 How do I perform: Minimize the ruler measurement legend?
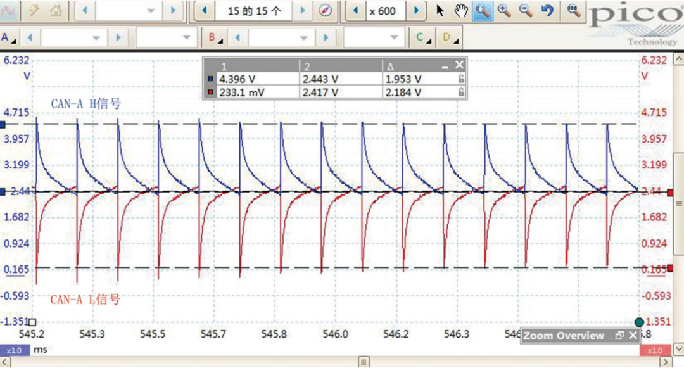445,66
